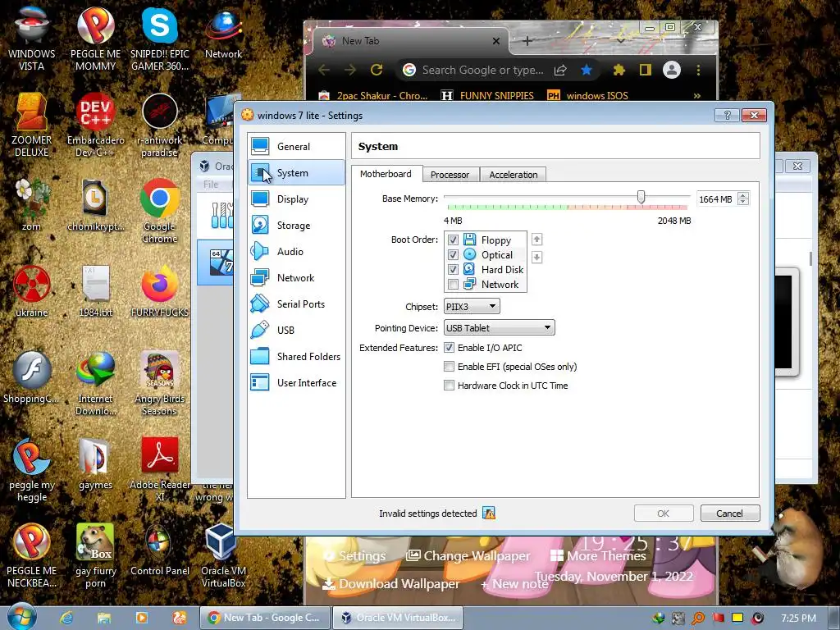
Task: Click the Cancel button
Action: tap(729, 514)
